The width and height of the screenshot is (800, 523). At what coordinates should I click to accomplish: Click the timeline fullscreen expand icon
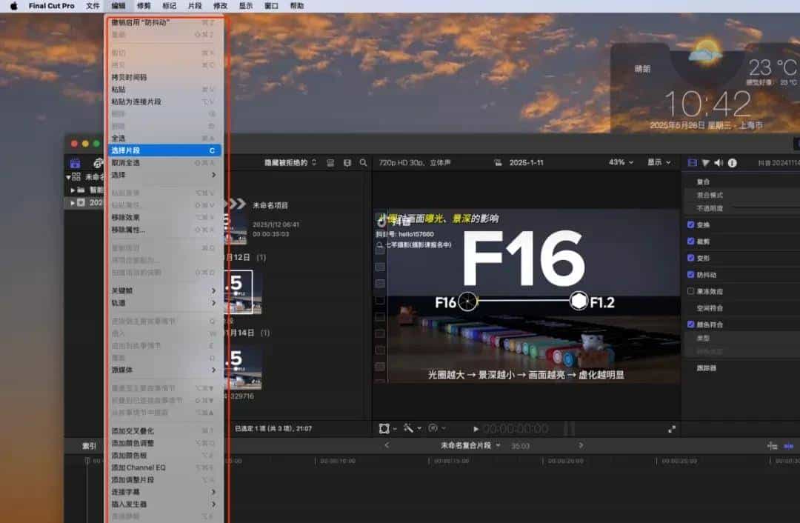click(x=671, y=428)
